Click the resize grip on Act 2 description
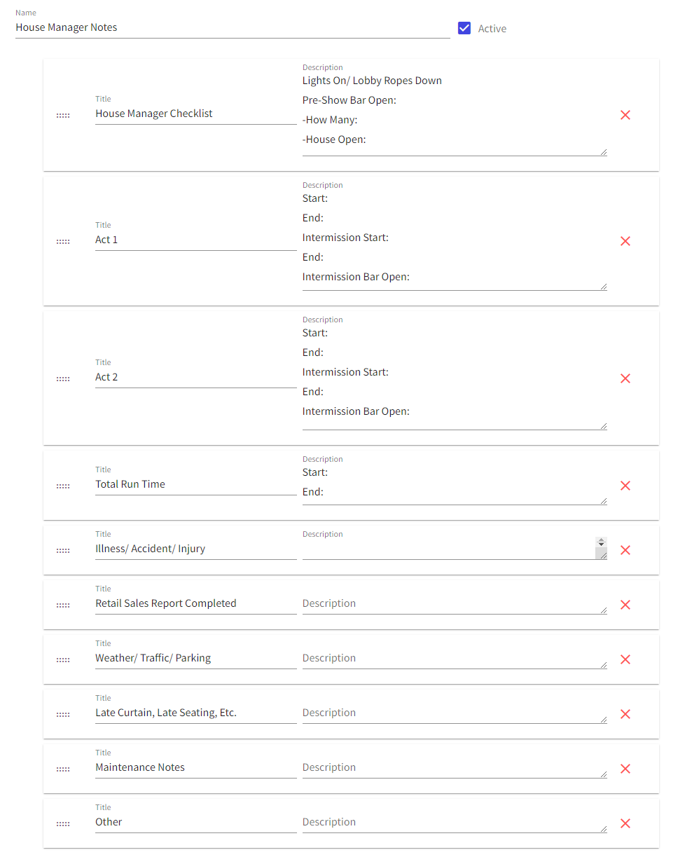Image resolution: width=685 pixels, height=857 pixels. (x=602, y=425)
